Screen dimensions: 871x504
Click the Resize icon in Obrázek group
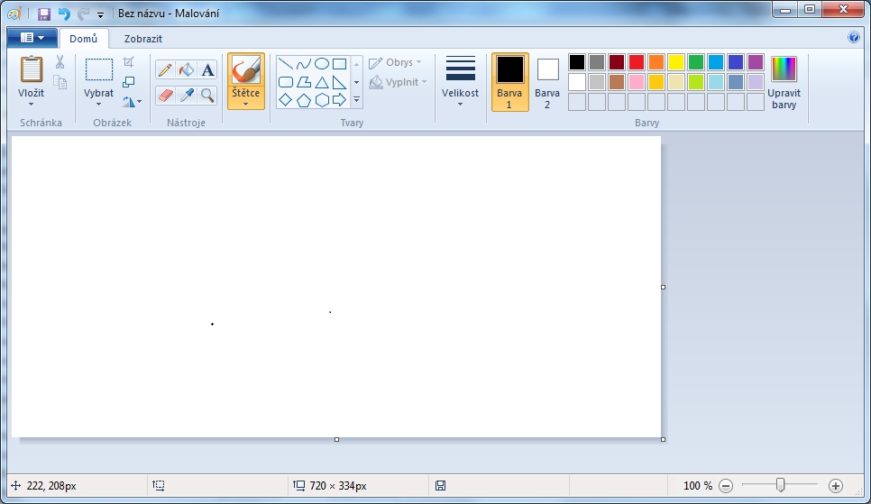click(128, 82)
